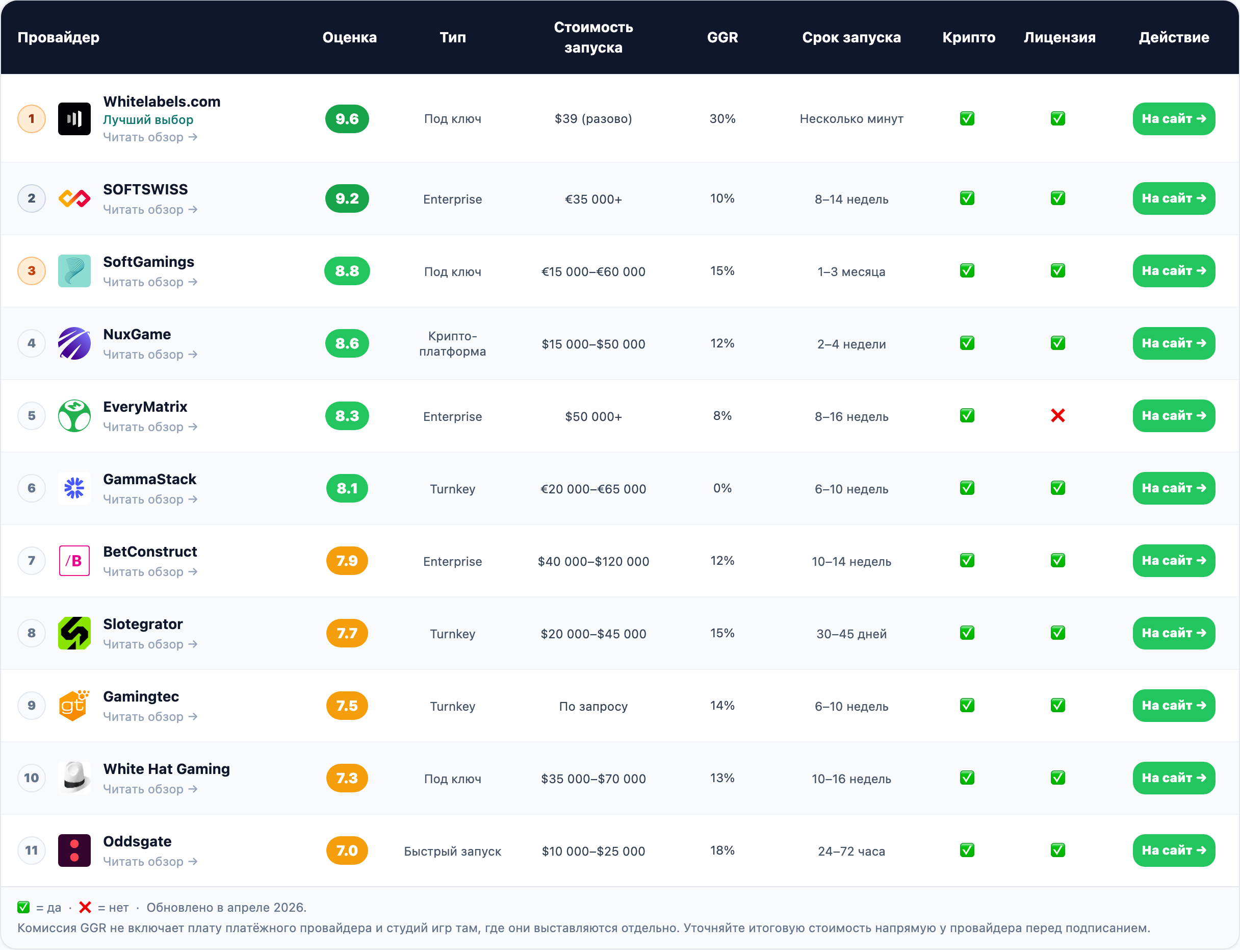The width and height of the screenshot is (1240, 950).
Task: Click the «GGR» column header
Action: pos(722,37)
